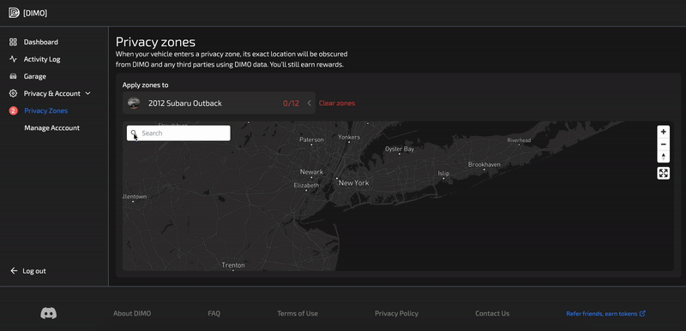Open the Privacy Policy footer link
The image size is (686, 331).
396,313
